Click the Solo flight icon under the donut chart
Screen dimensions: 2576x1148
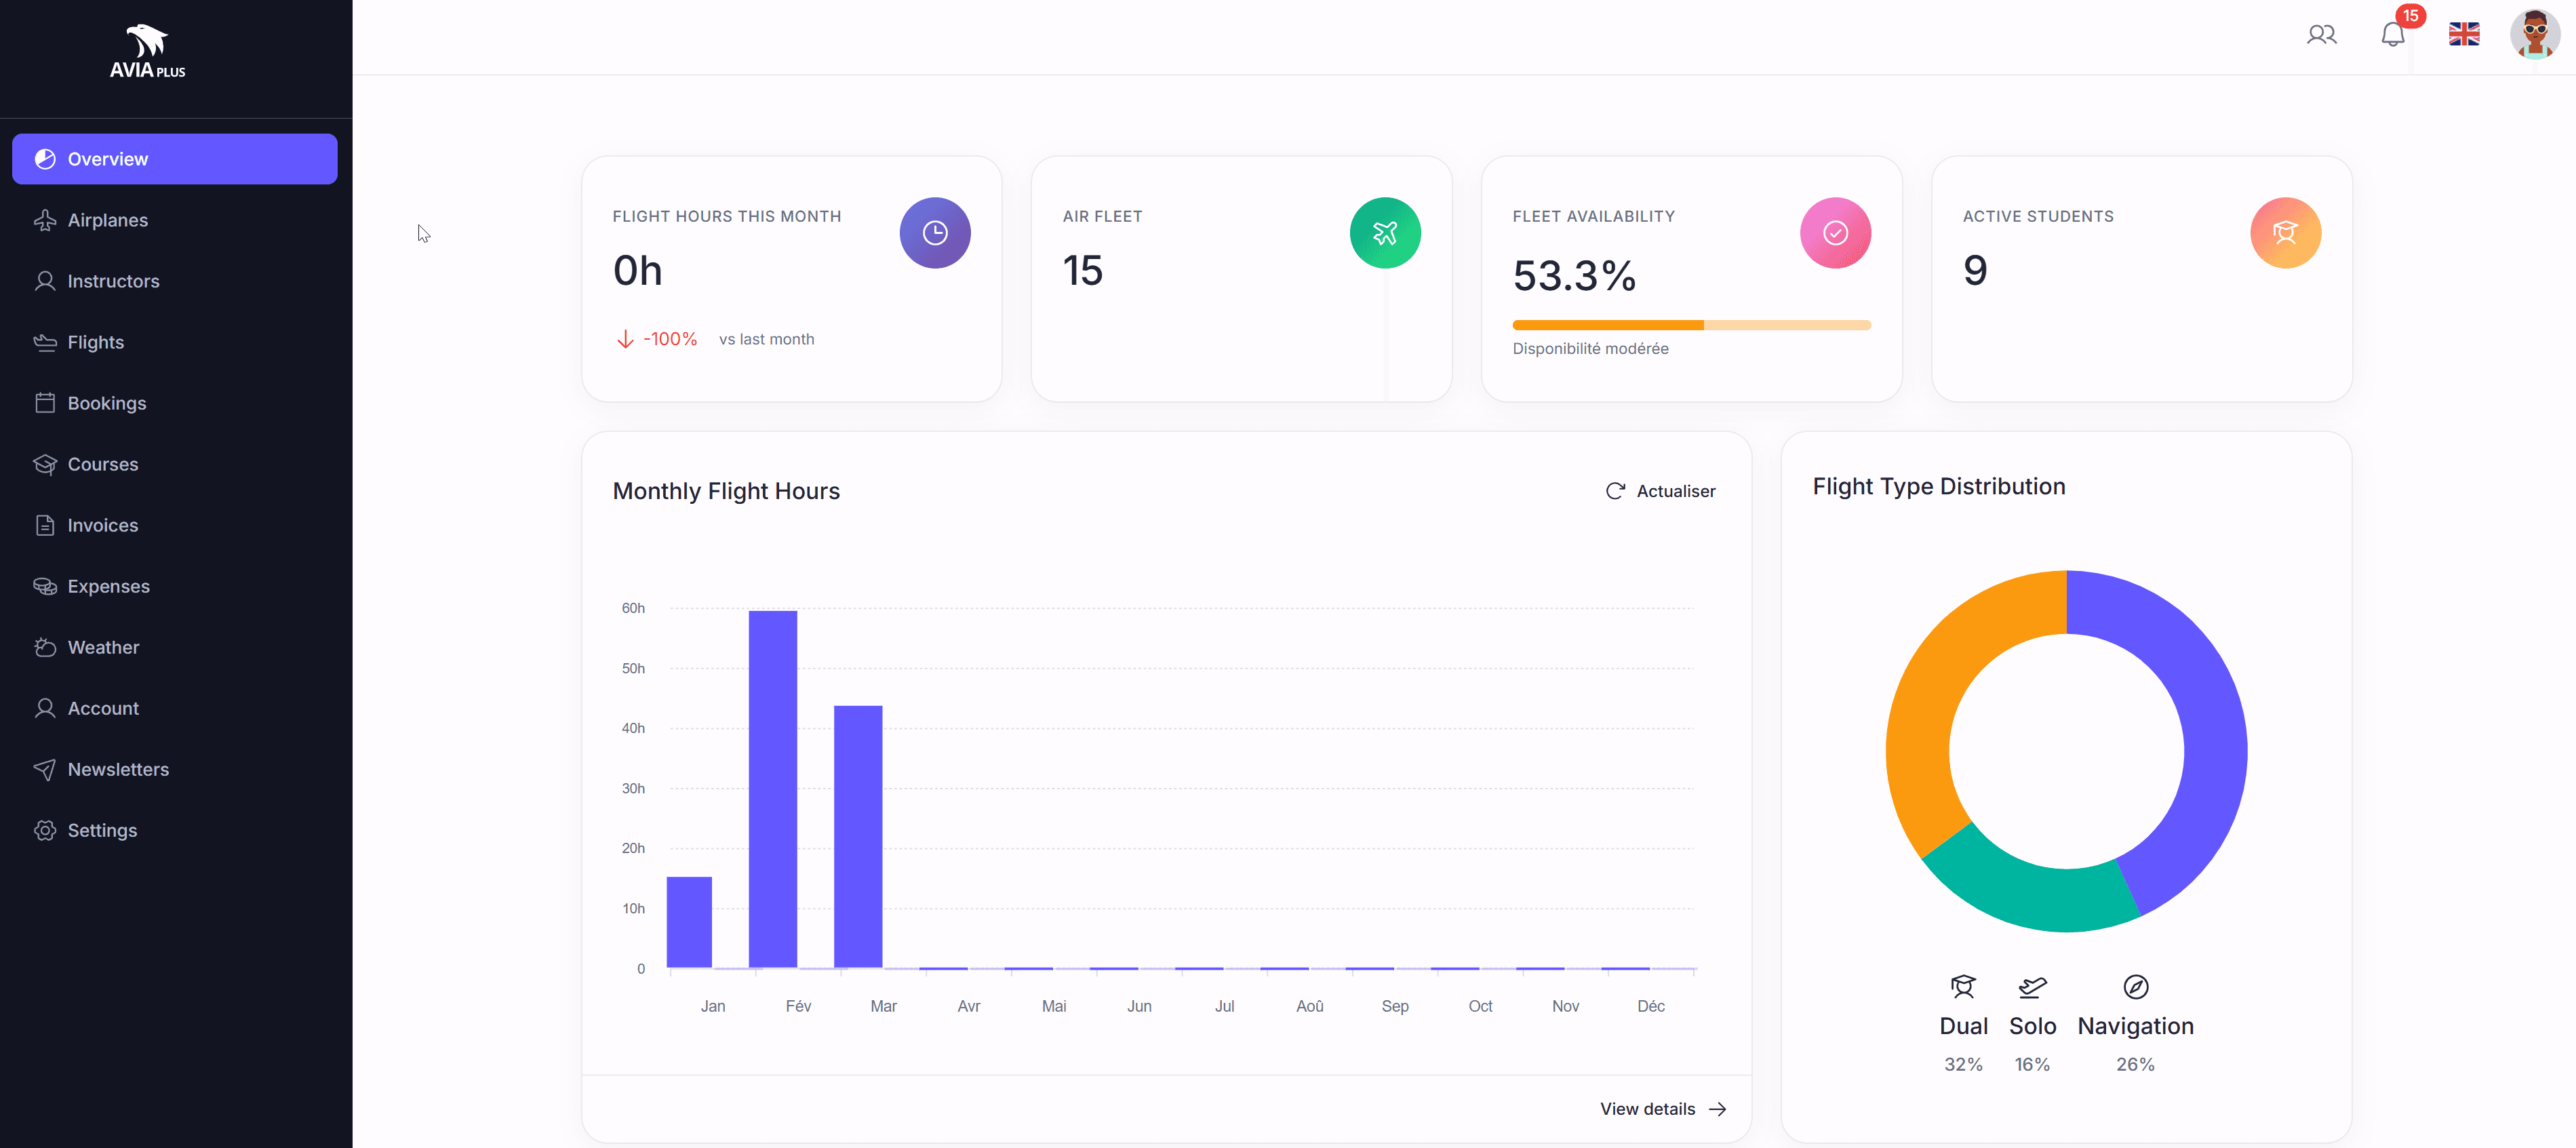pyautogui.click(x=2033, y=987)
